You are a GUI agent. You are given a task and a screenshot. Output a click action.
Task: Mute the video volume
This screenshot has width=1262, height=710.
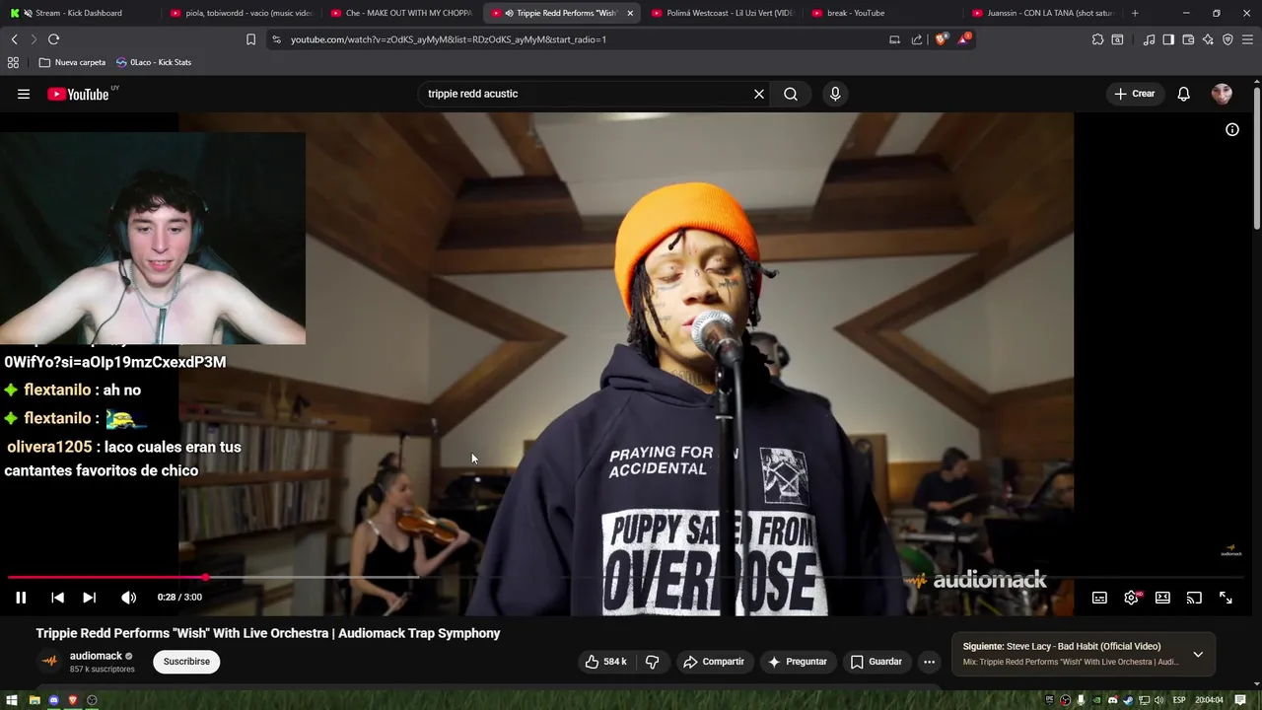click(x=128, y=598)
